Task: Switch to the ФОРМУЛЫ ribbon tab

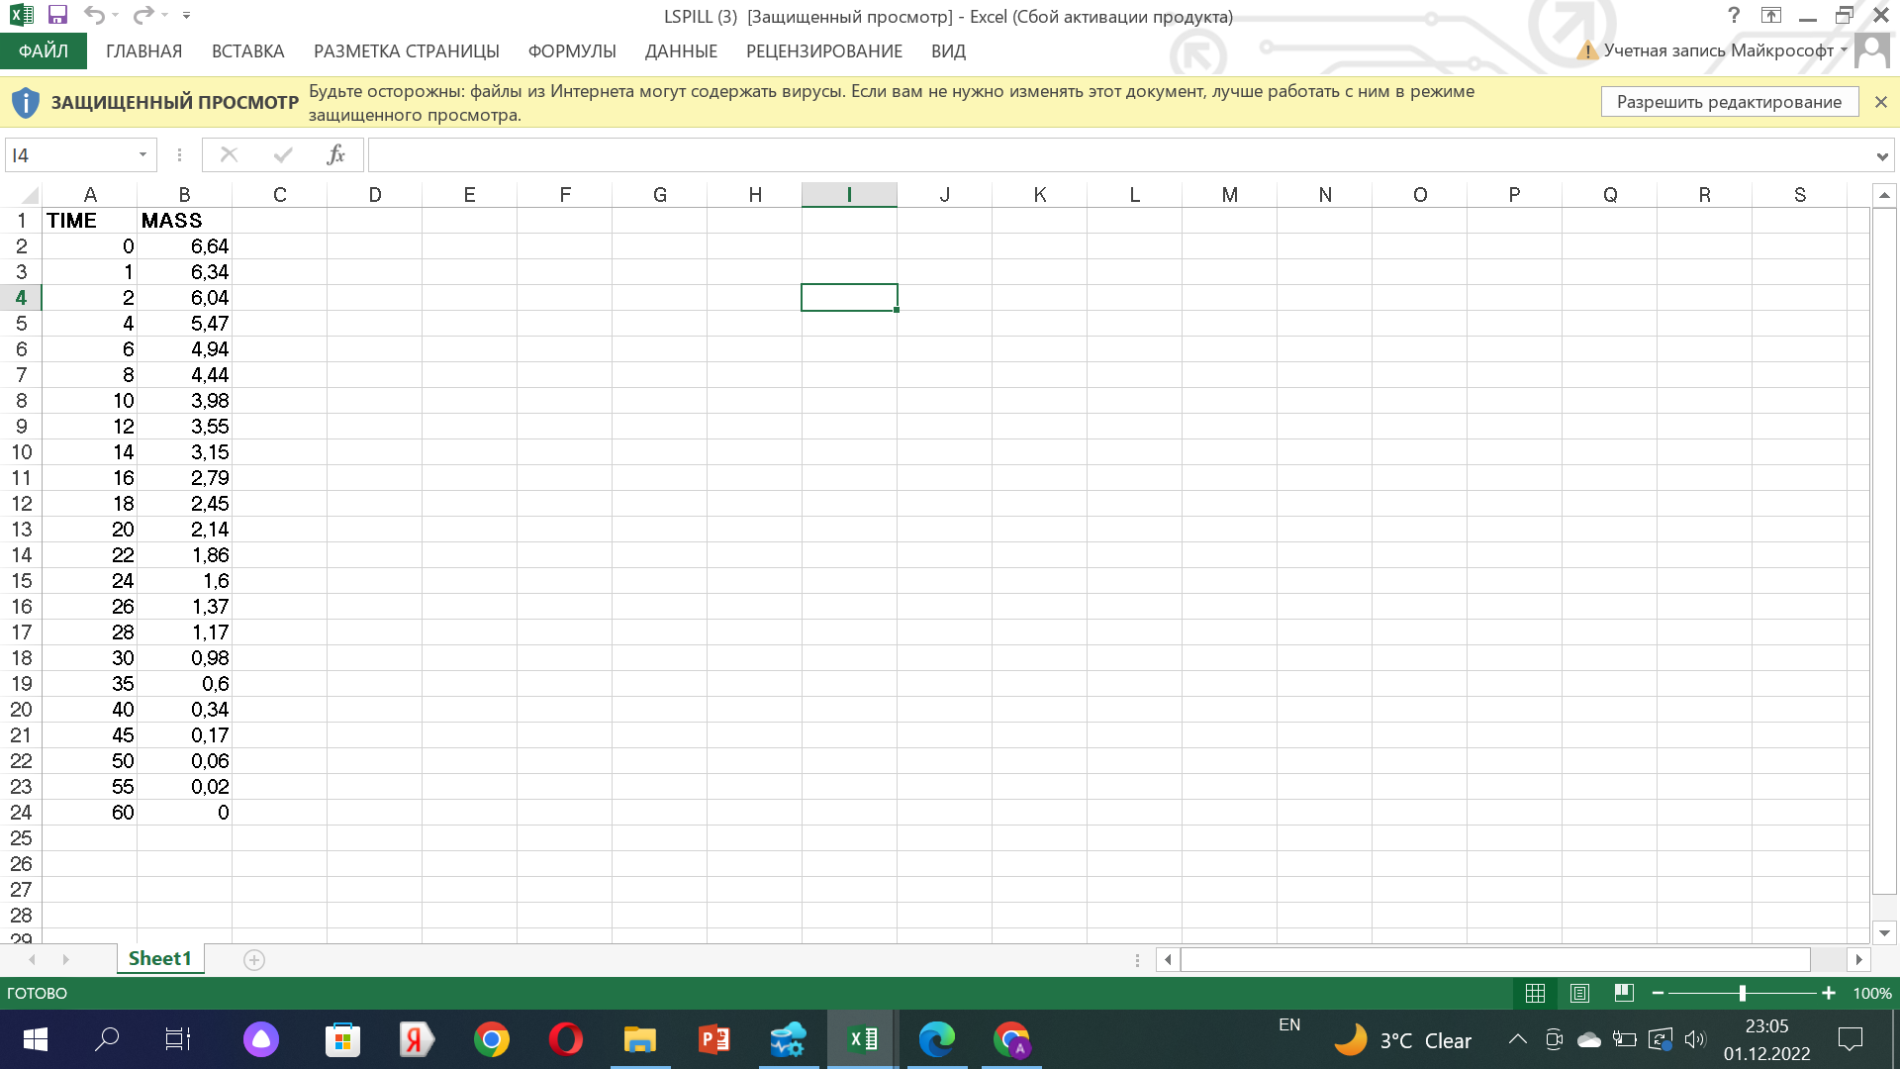Action: 573,50
